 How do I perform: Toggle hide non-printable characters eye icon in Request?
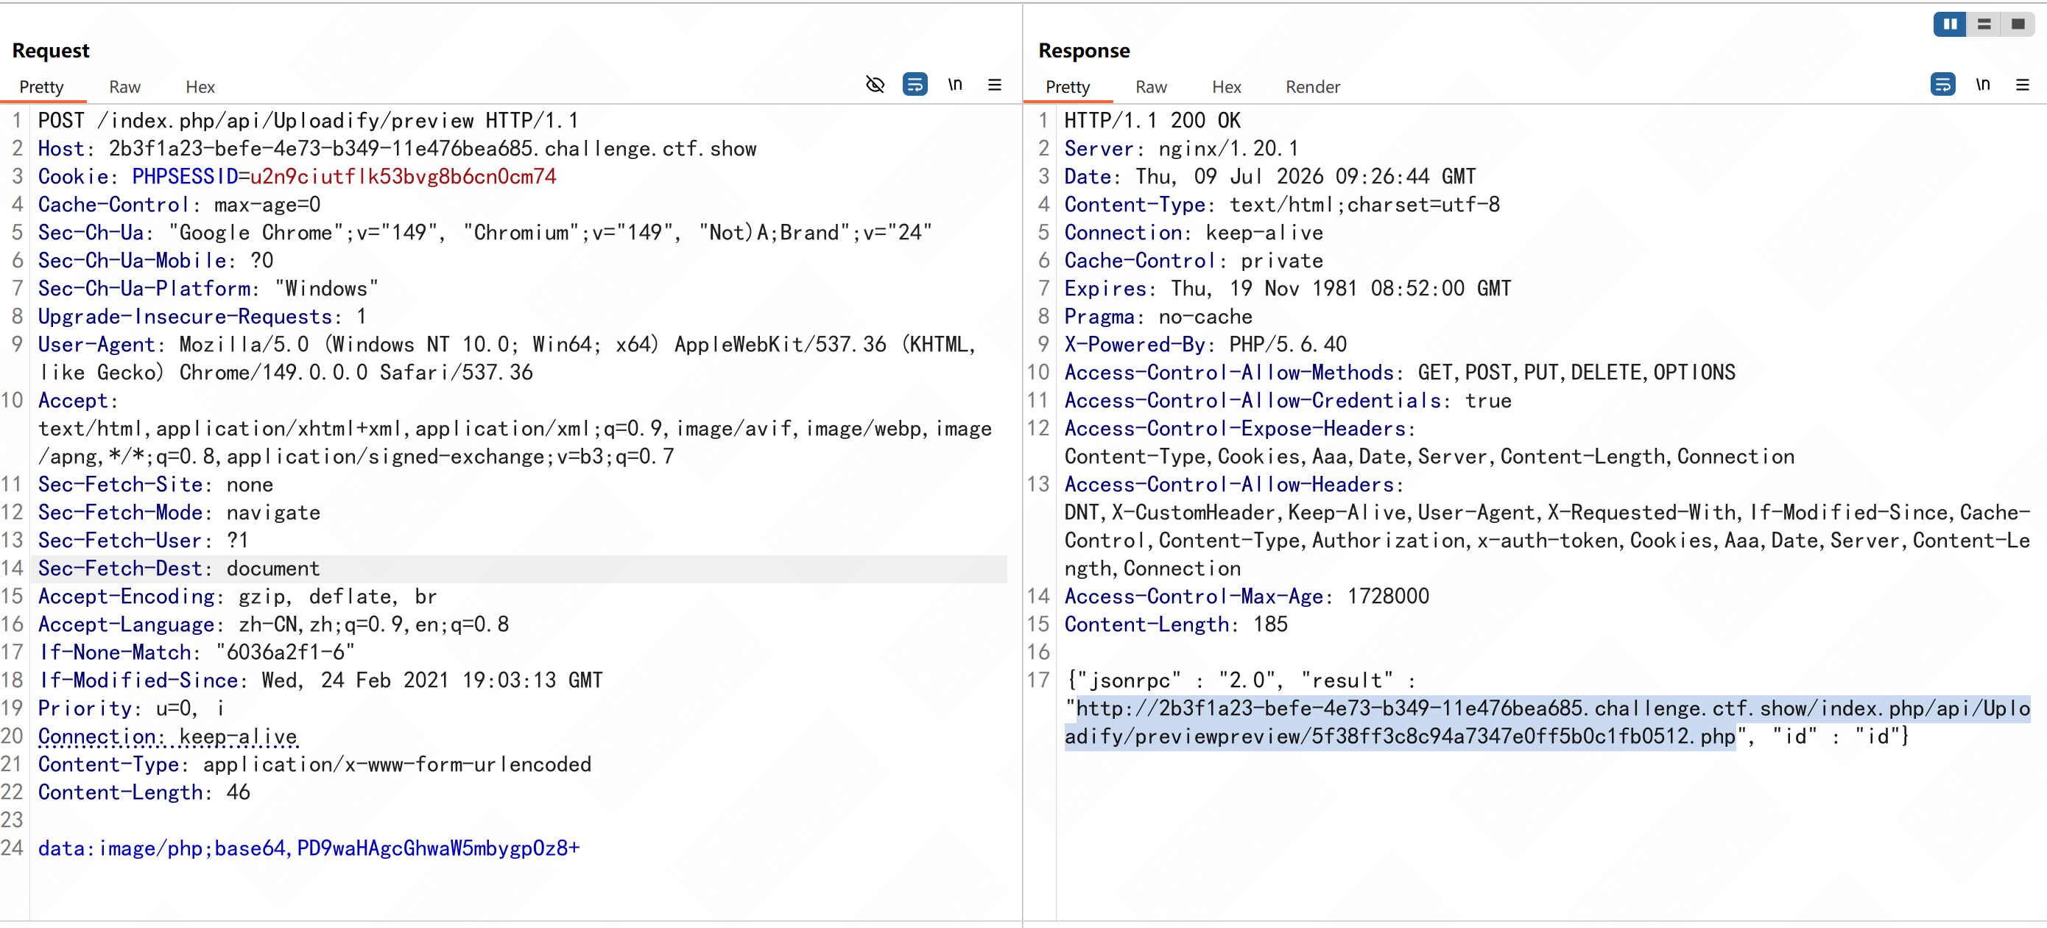click(x=875, y=84)
